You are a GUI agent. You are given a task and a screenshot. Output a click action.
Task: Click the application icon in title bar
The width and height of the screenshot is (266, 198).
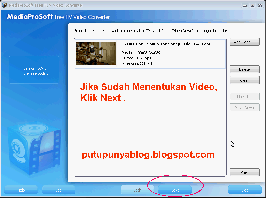click(4, 5)
